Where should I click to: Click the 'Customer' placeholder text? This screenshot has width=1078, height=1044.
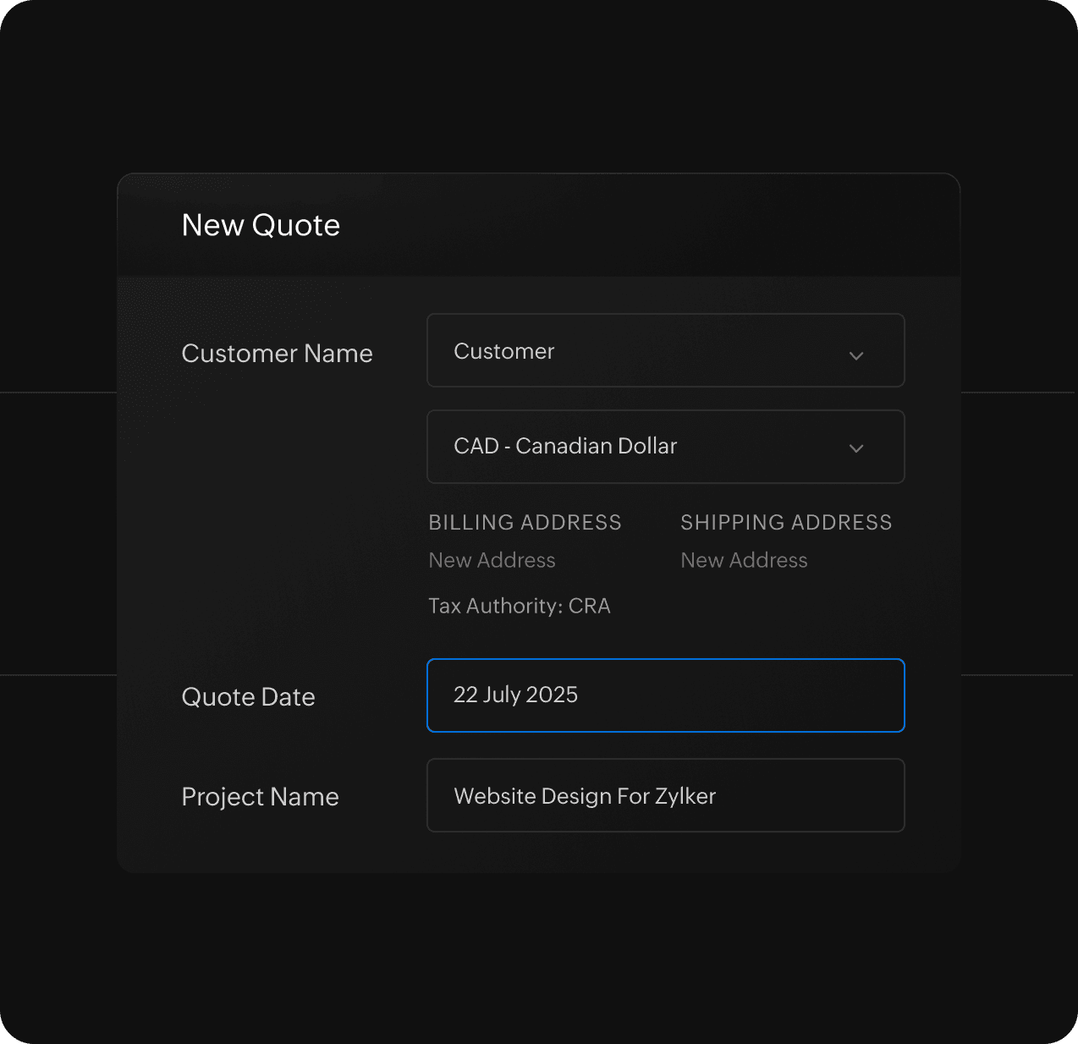pyautogui.click(x=503, y=351)
